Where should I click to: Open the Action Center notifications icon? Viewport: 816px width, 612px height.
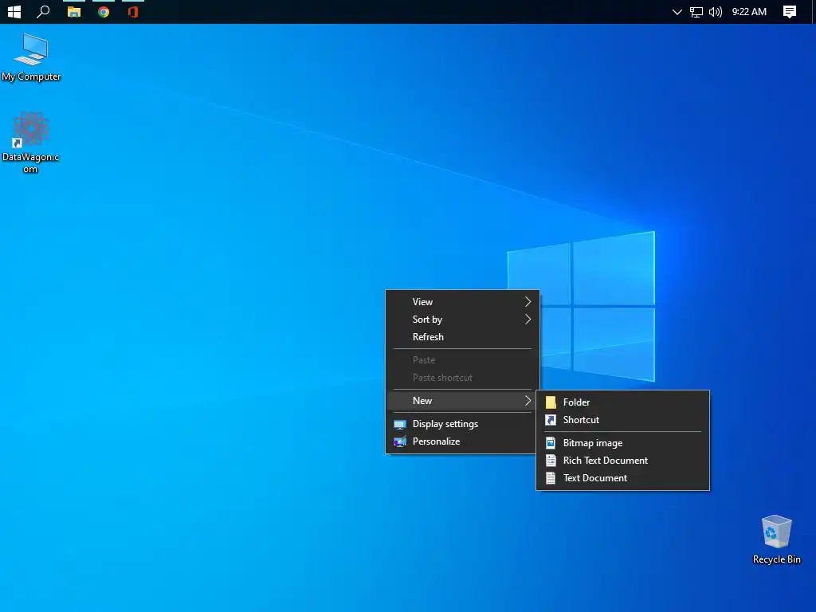click(790, 11)
